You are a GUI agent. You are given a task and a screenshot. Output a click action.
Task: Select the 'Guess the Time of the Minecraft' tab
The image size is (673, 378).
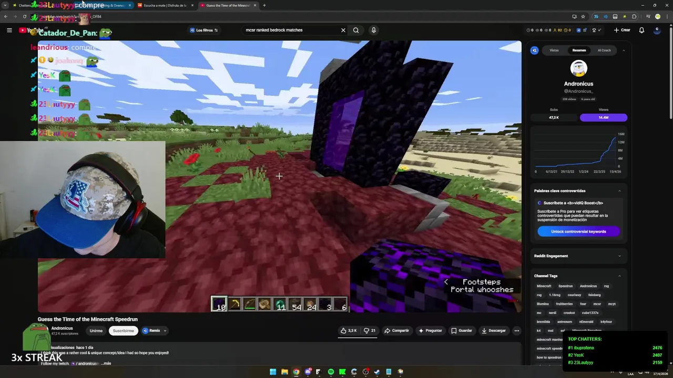click(x=227, y=5)
